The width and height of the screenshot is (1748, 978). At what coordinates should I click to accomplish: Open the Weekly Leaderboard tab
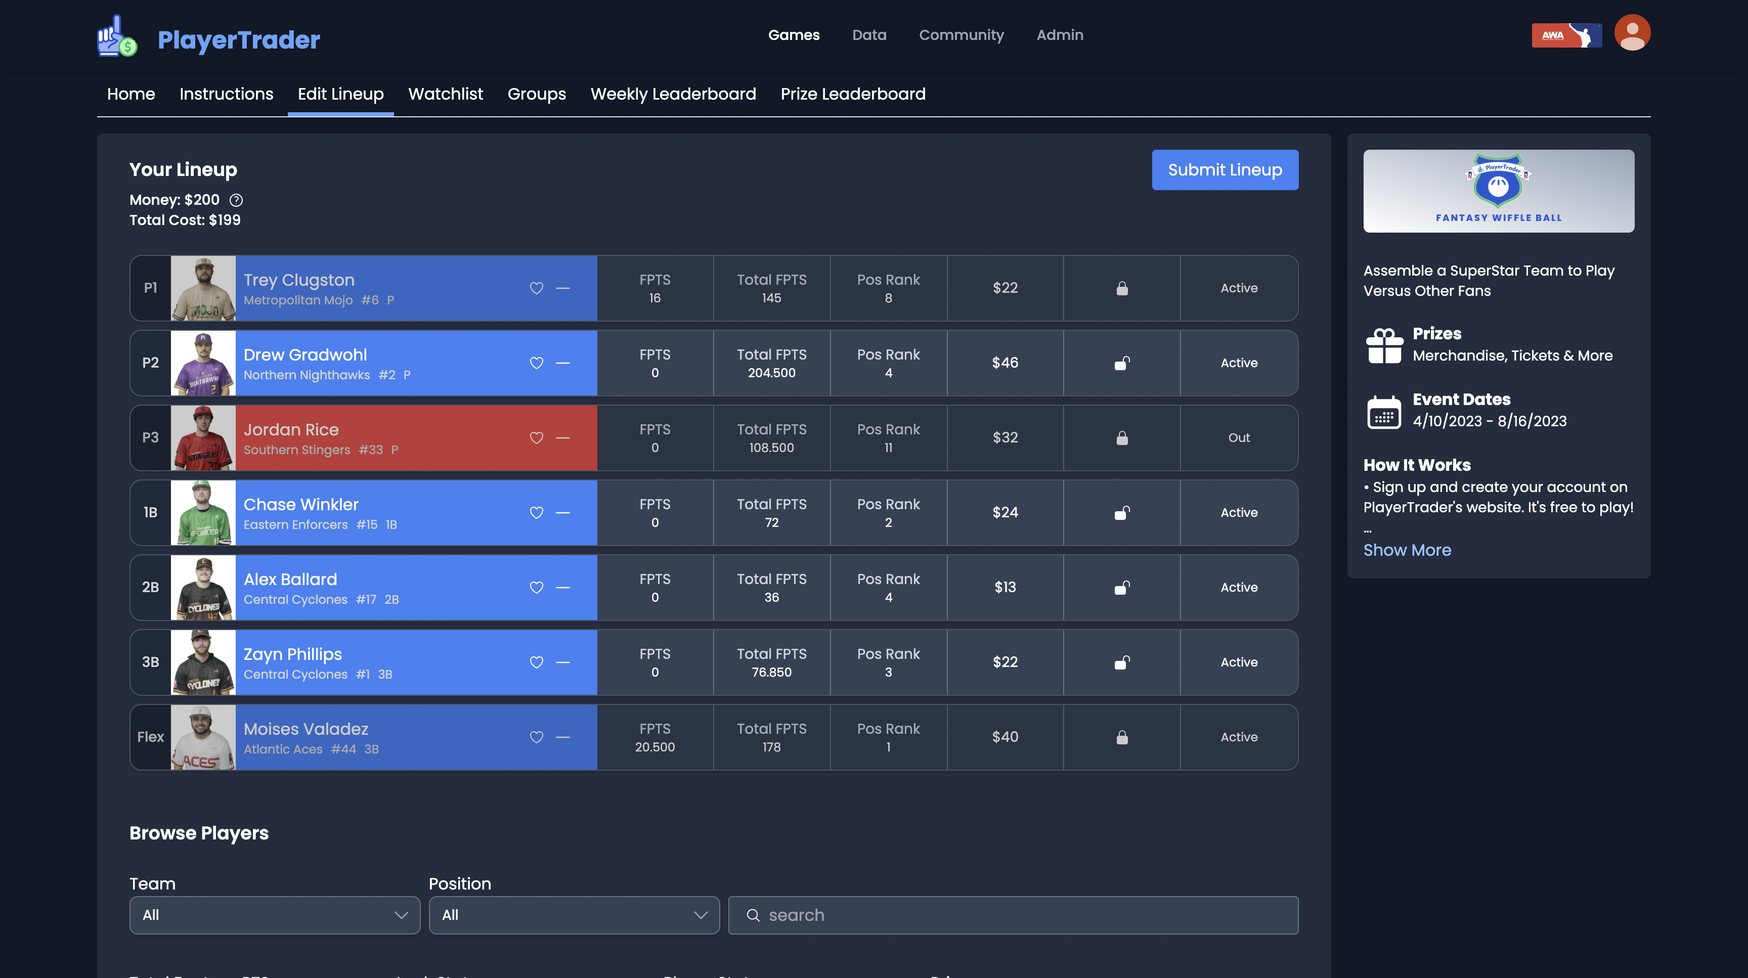(x=673, y=94)
